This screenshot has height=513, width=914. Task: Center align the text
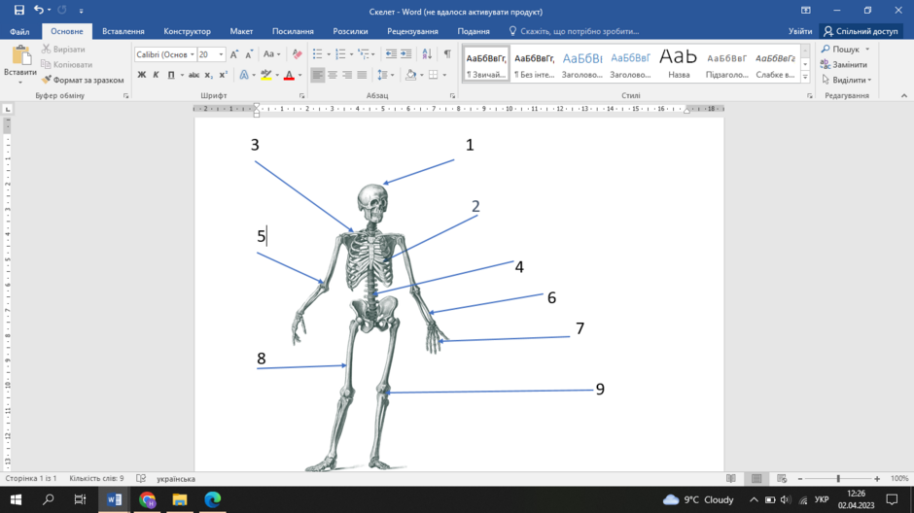pos(333,75)
